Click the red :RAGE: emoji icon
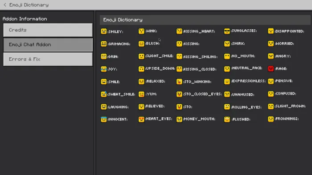 [x=271, y=68]
